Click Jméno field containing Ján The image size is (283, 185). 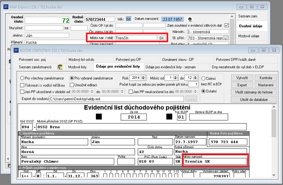tap(47, 35)
